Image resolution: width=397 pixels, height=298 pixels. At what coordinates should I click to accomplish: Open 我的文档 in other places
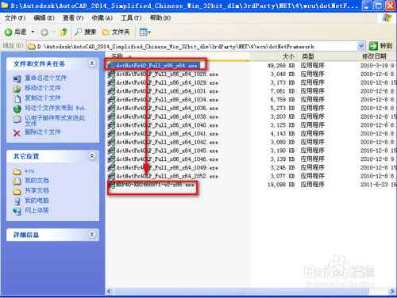pyautogui.click(x=37, y=181)
